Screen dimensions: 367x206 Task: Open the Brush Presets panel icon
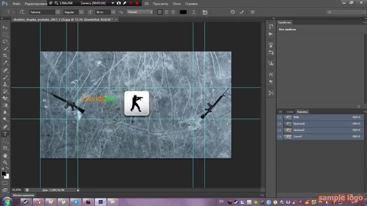tap(271, 45)
